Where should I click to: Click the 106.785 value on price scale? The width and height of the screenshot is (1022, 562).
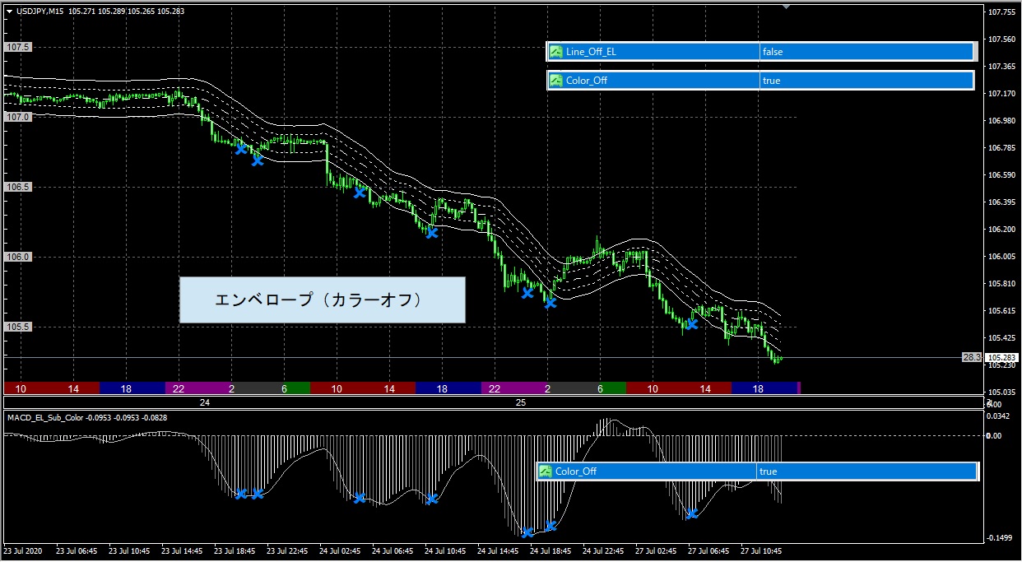[x=1002, y=148]
